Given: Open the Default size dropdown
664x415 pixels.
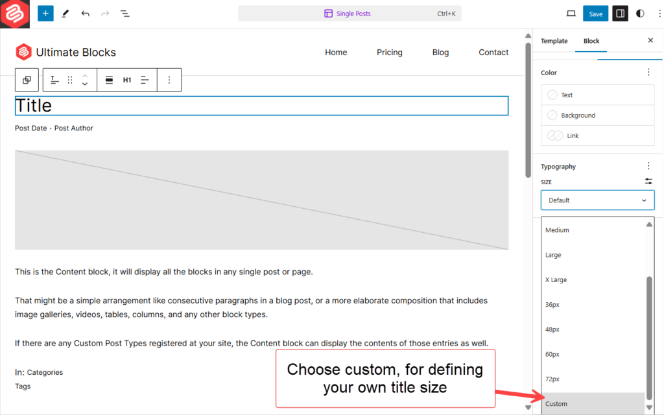Looking at the screenshot, I should (597, 200).
